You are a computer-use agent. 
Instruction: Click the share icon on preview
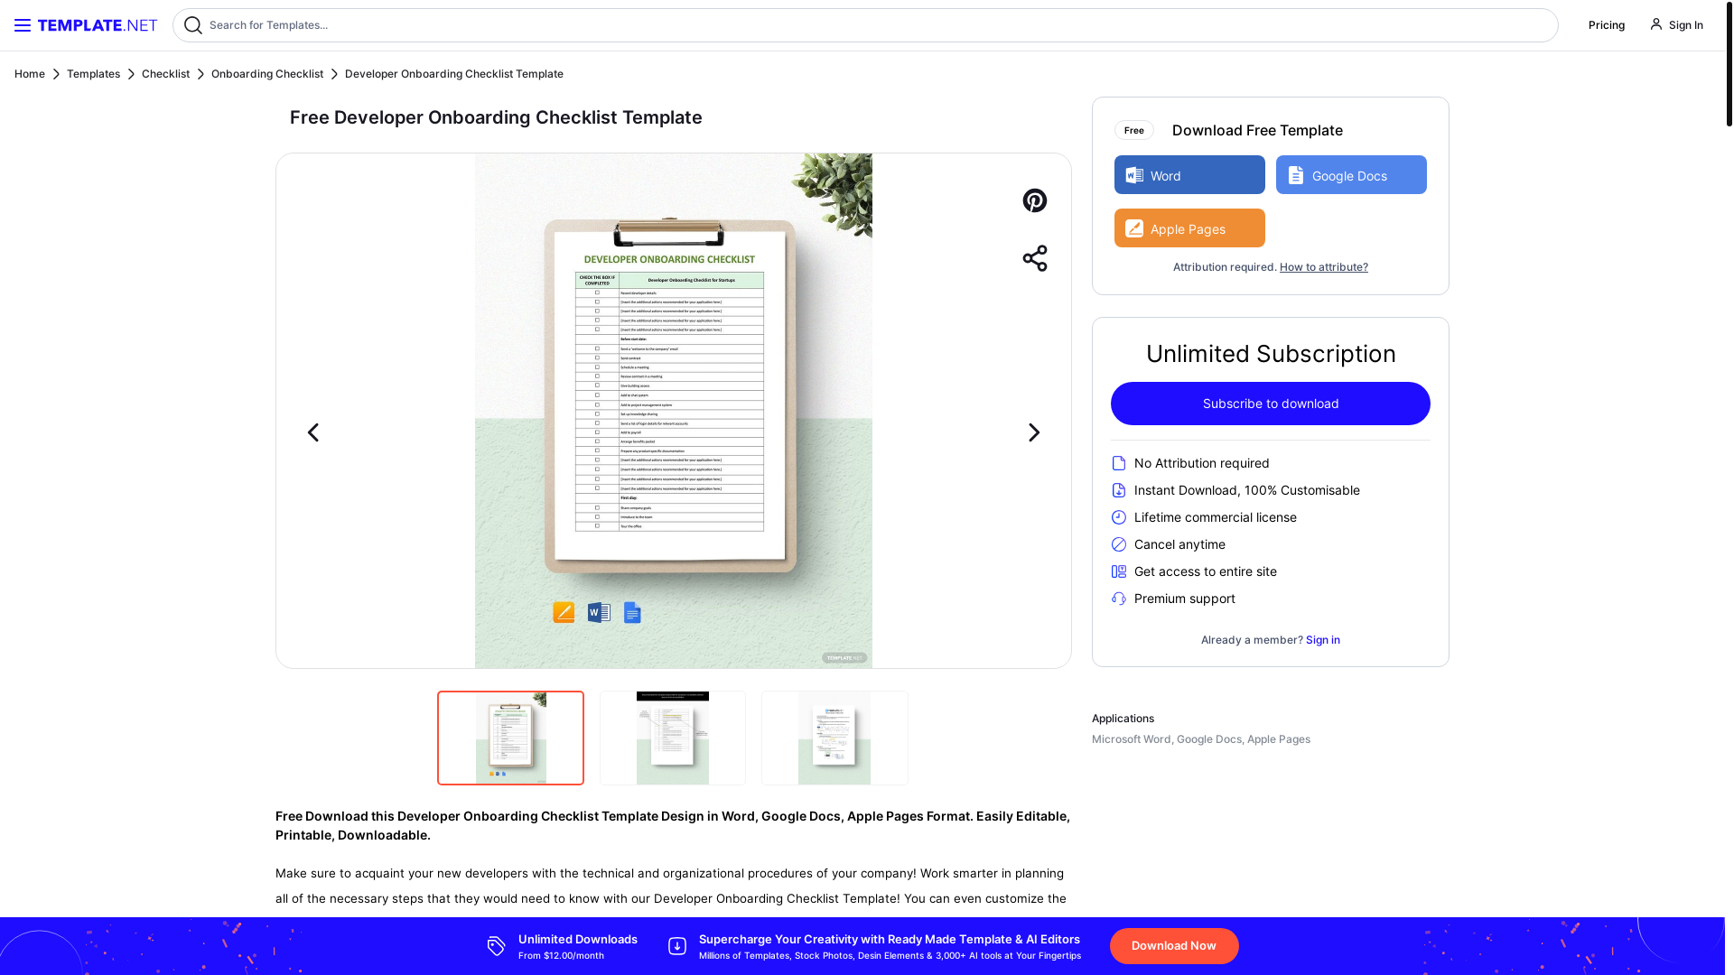[x=1035, y=258]
